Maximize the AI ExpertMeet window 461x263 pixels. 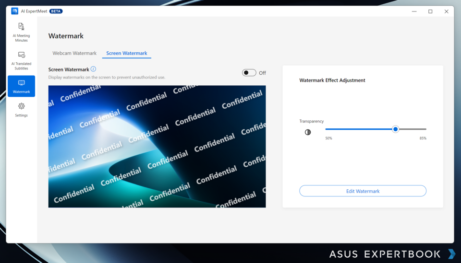tap(430, 11)
